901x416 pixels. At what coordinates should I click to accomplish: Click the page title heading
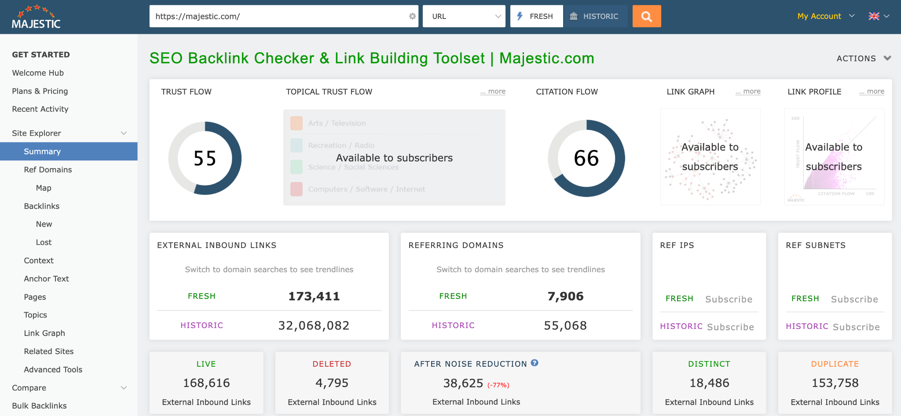click(372, 58)
